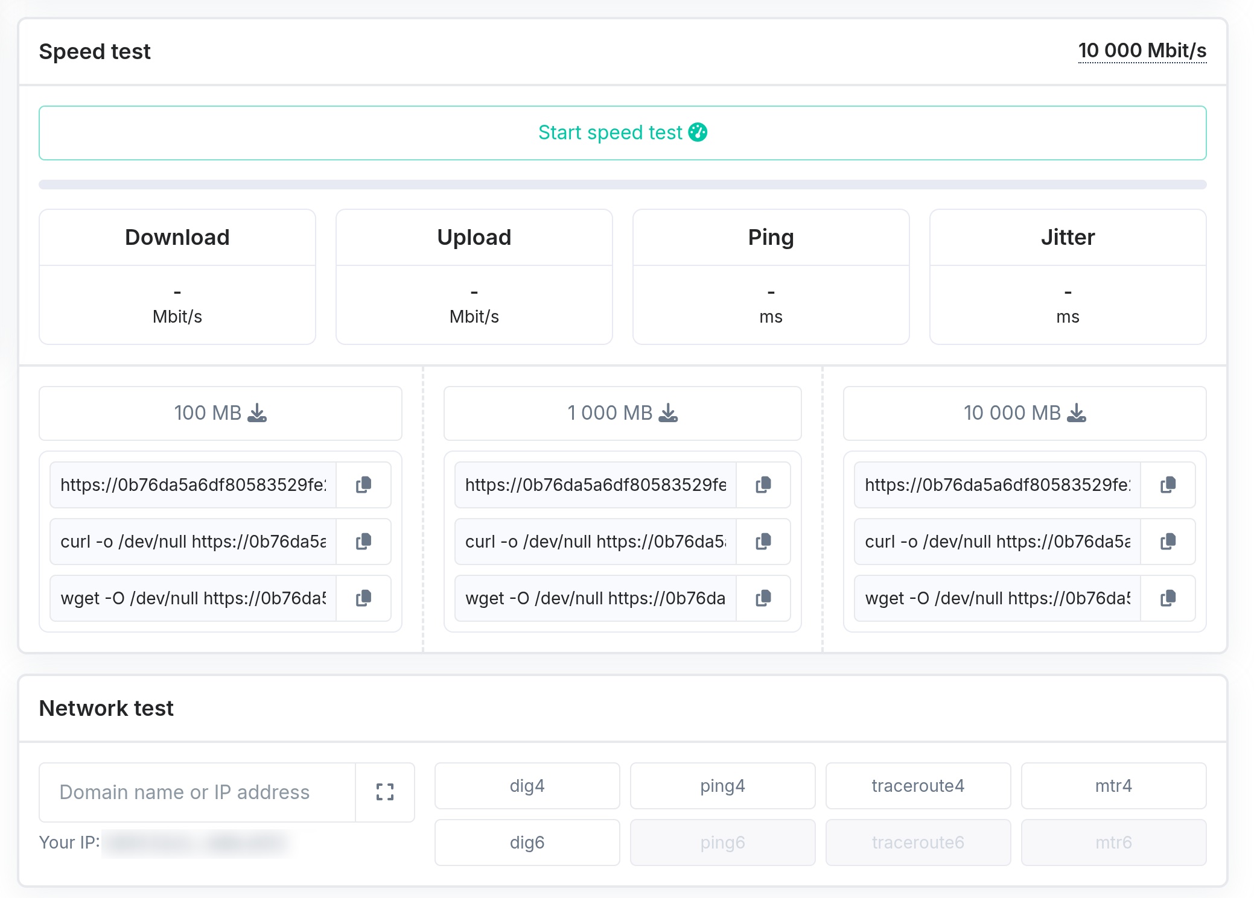The image size is (1254, 898).
Task: Copy the 100 MB curl command
Action: tap(363, 542)
